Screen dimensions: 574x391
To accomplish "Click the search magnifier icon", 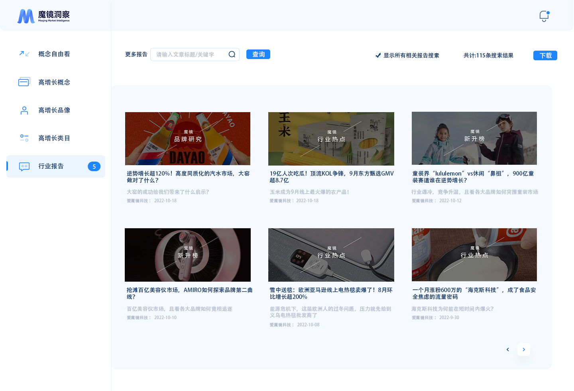I will coord(232,54).
